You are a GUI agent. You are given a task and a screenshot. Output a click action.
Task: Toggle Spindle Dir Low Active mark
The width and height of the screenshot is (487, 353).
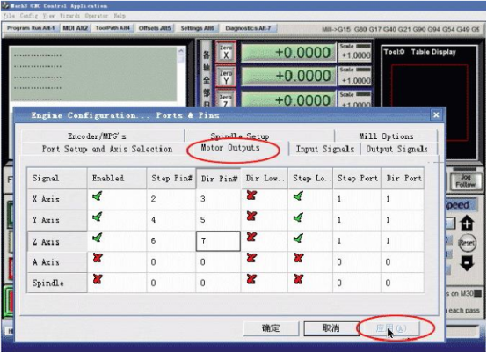click(251, 279)
